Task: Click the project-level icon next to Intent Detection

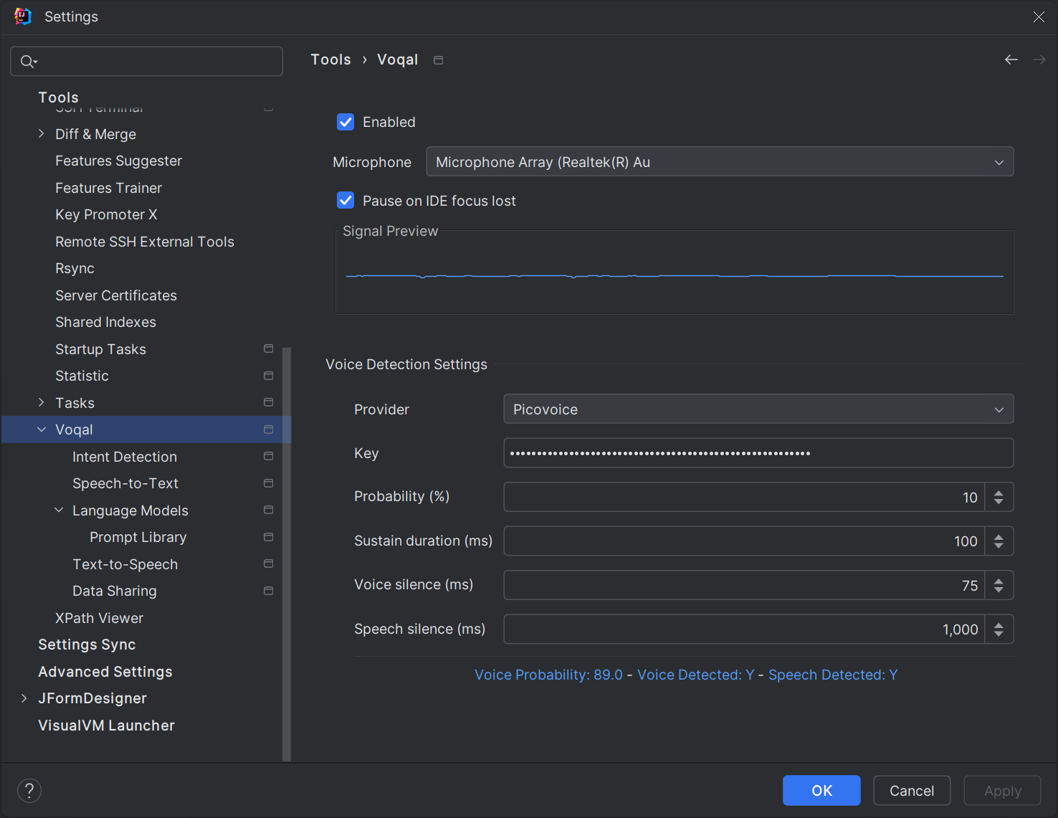Action: pyautogui.click(x=269, y=456)
